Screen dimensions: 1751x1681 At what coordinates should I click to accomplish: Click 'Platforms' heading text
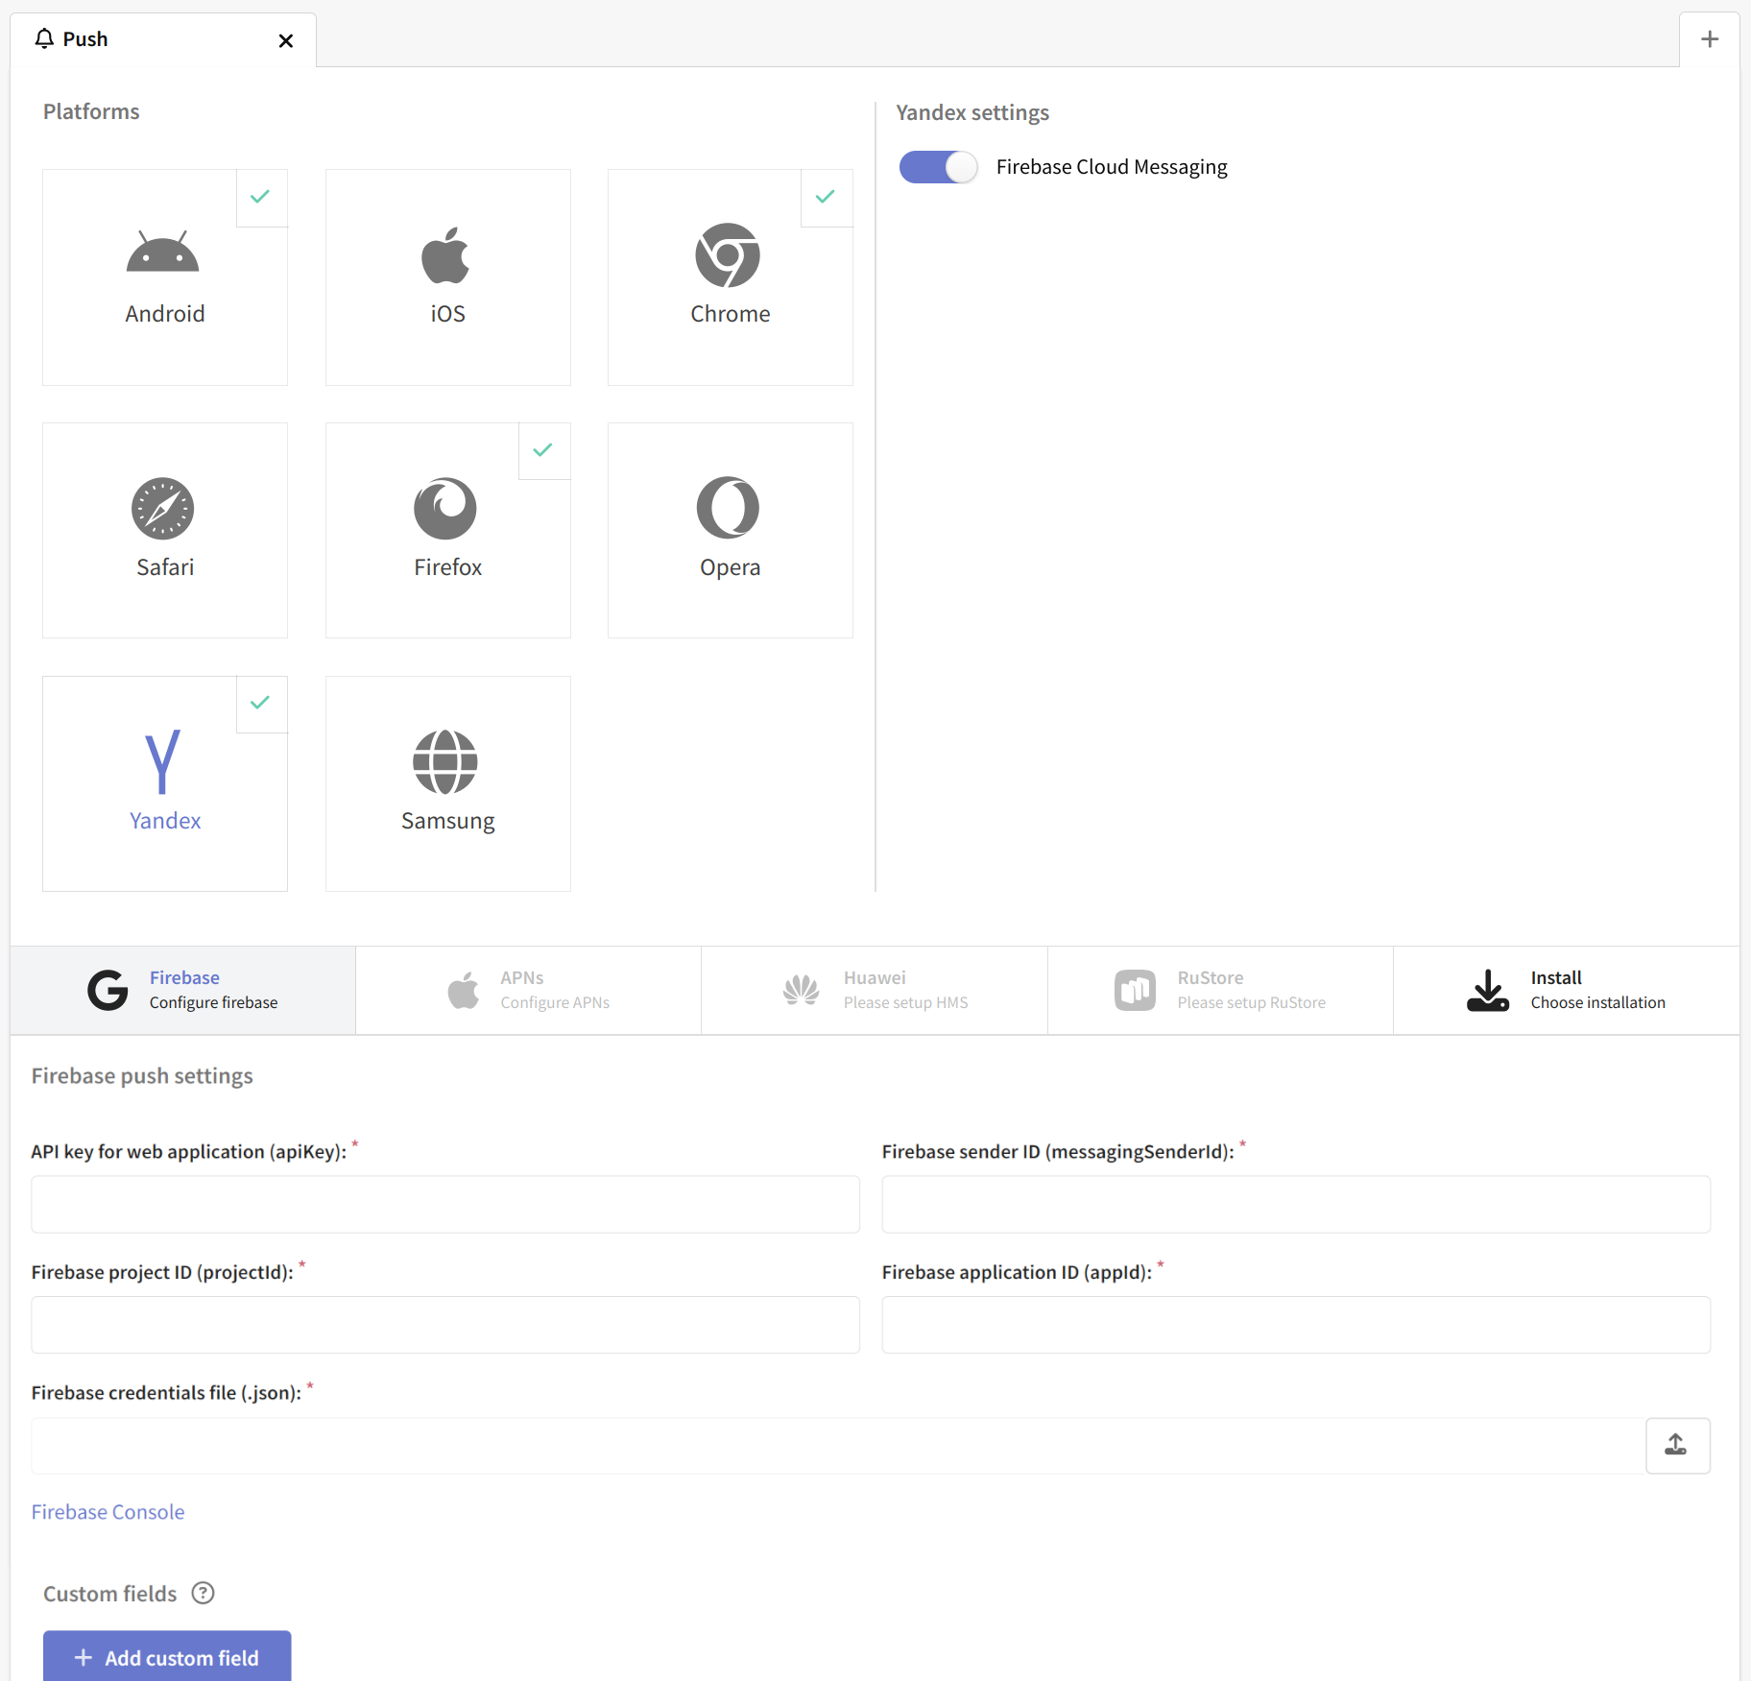[91, 111]
